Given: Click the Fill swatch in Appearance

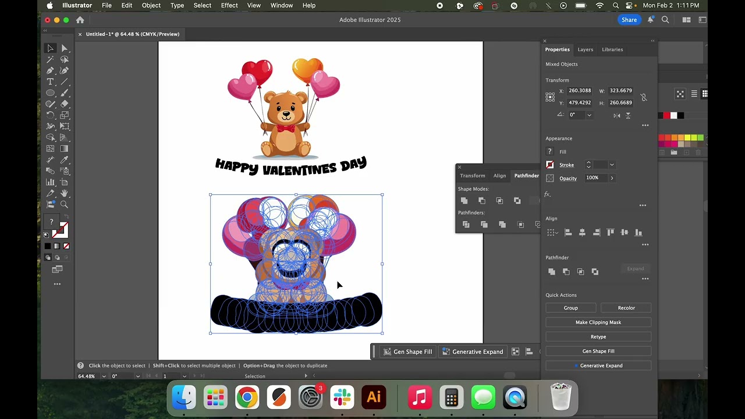Looking at the screenshot, I should [549, 152].
